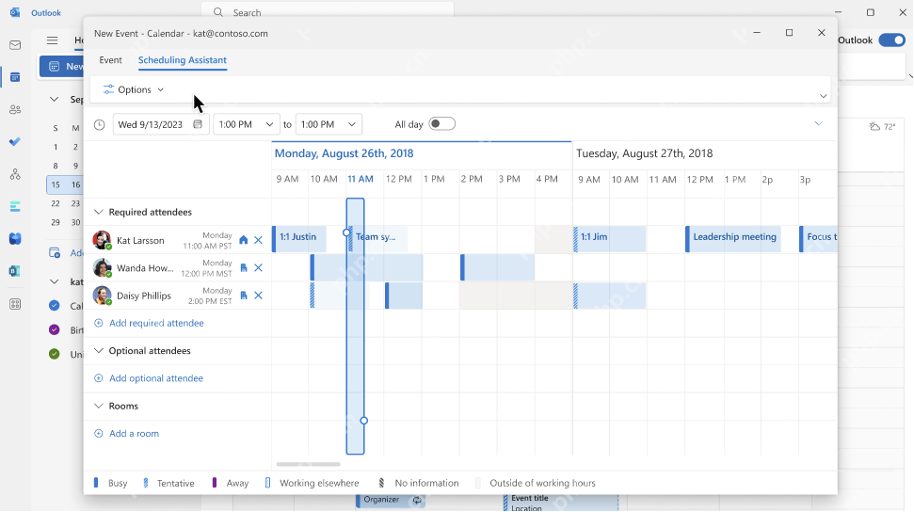Toggle the new Outlook switch
The image size is (914, 512).
coord(891,40)
